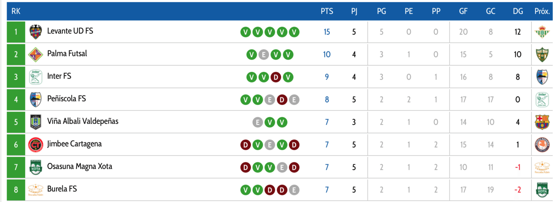Sort table by PTS column header

327,11
